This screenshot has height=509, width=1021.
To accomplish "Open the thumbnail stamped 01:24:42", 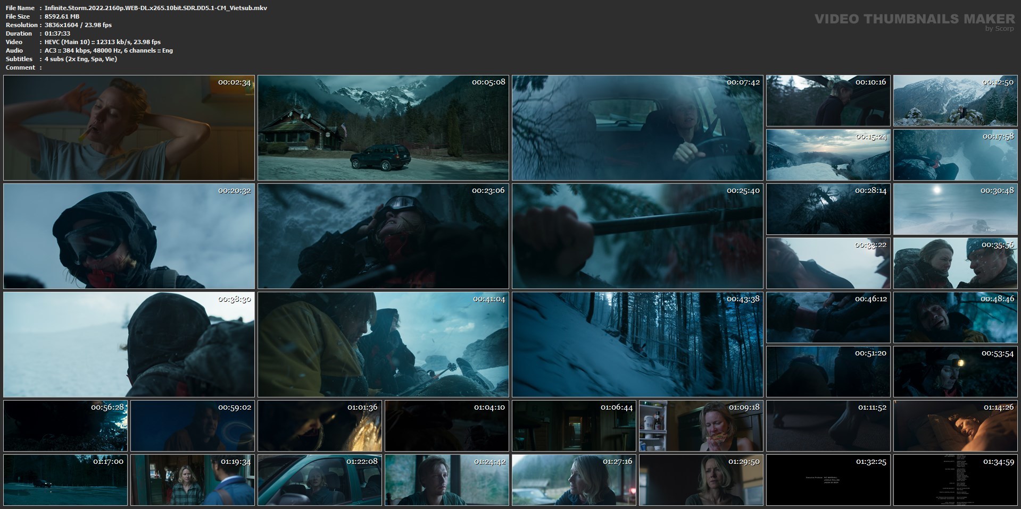I will click(x=447, y=480).
